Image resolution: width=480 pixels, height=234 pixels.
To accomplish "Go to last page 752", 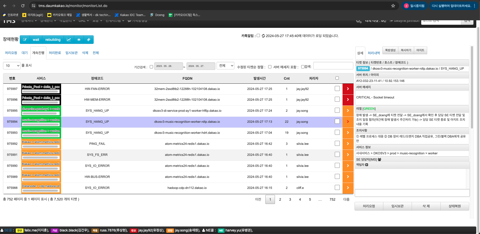I will click(332, 199).
